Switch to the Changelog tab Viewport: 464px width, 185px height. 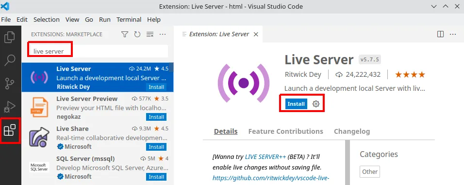coord(352,131)
